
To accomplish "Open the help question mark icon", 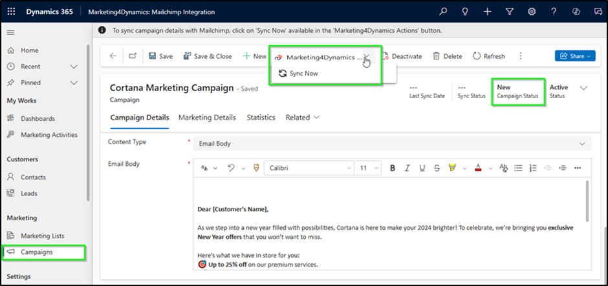I will pyautogui.click(x=554, y=12).
